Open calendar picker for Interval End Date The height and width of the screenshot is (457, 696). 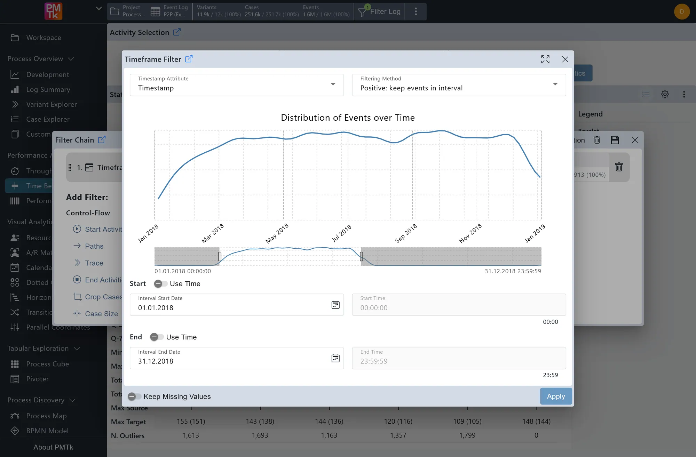coord(335,358)
